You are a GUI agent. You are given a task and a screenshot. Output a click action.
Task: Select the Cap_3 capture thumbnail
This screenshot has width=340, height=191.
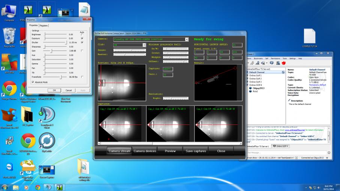tap(218, 124)
